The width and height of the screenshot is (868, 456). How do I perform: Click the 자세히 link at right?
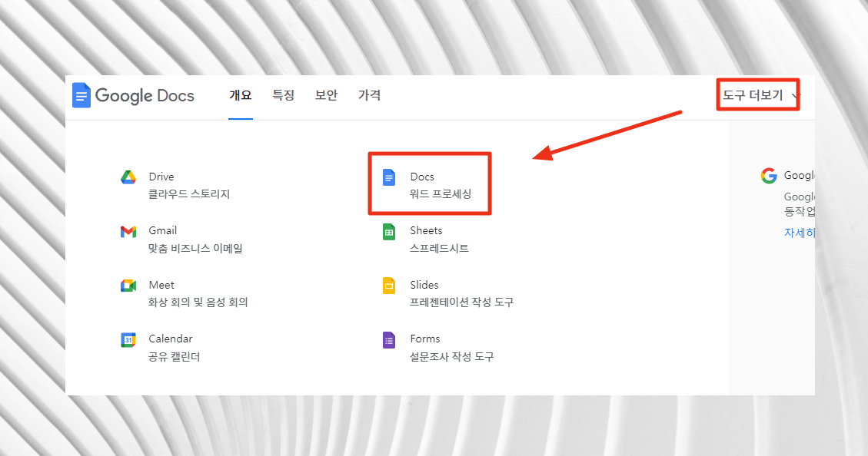click(x=800, y=233)
